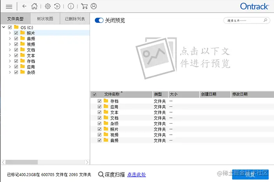This screenshot has width=274, height=182.
Task: Click the OS (C:) folder icon
Action: point(16,27)
